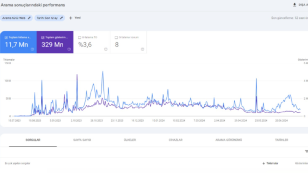Open the ÜLKELER tab
Viewport: 308px width, 173px height.
pyautogui.click(x=130, y=140)
